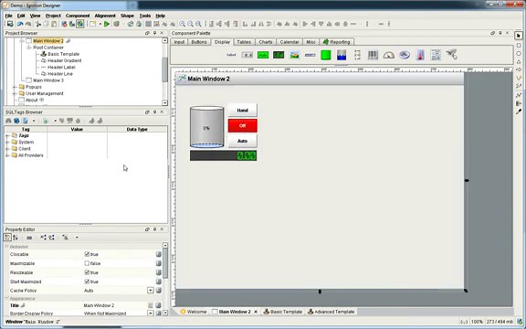Image resolution: width=526 pixels, height=329 pixels.
Task: Click binding icon for Closable property
Action: [x=159, y=254]
